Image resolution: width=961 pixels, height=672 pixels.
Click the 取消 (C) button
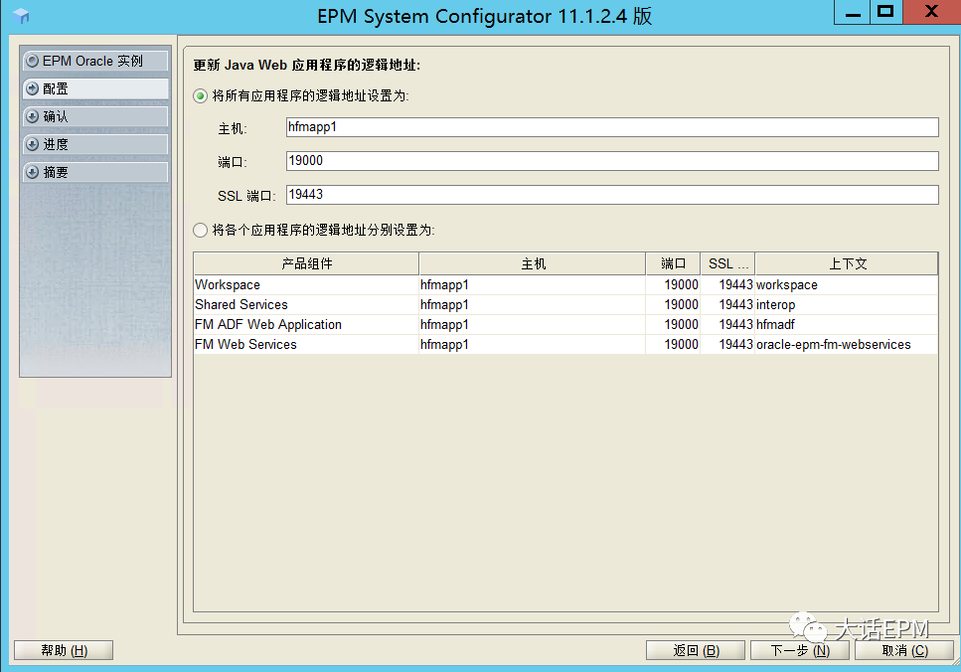(904, 650)
